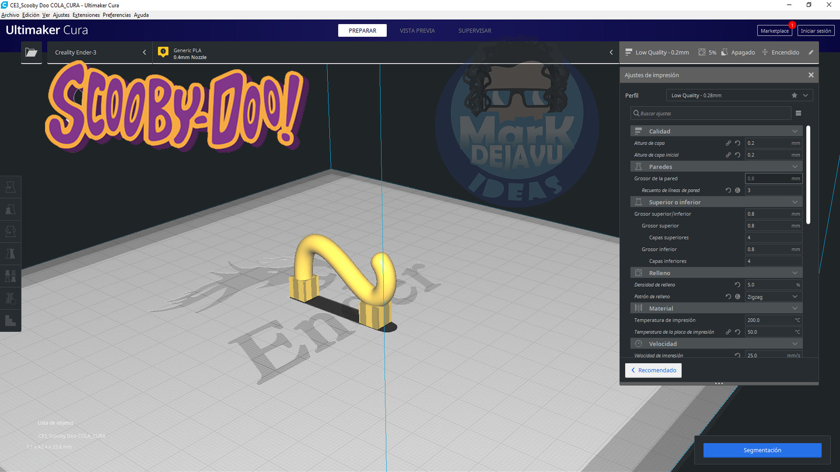This screenshot has width=840, height=472.
Task: Select the Mirror tool in left toolbar
Action: click(10, 254)
